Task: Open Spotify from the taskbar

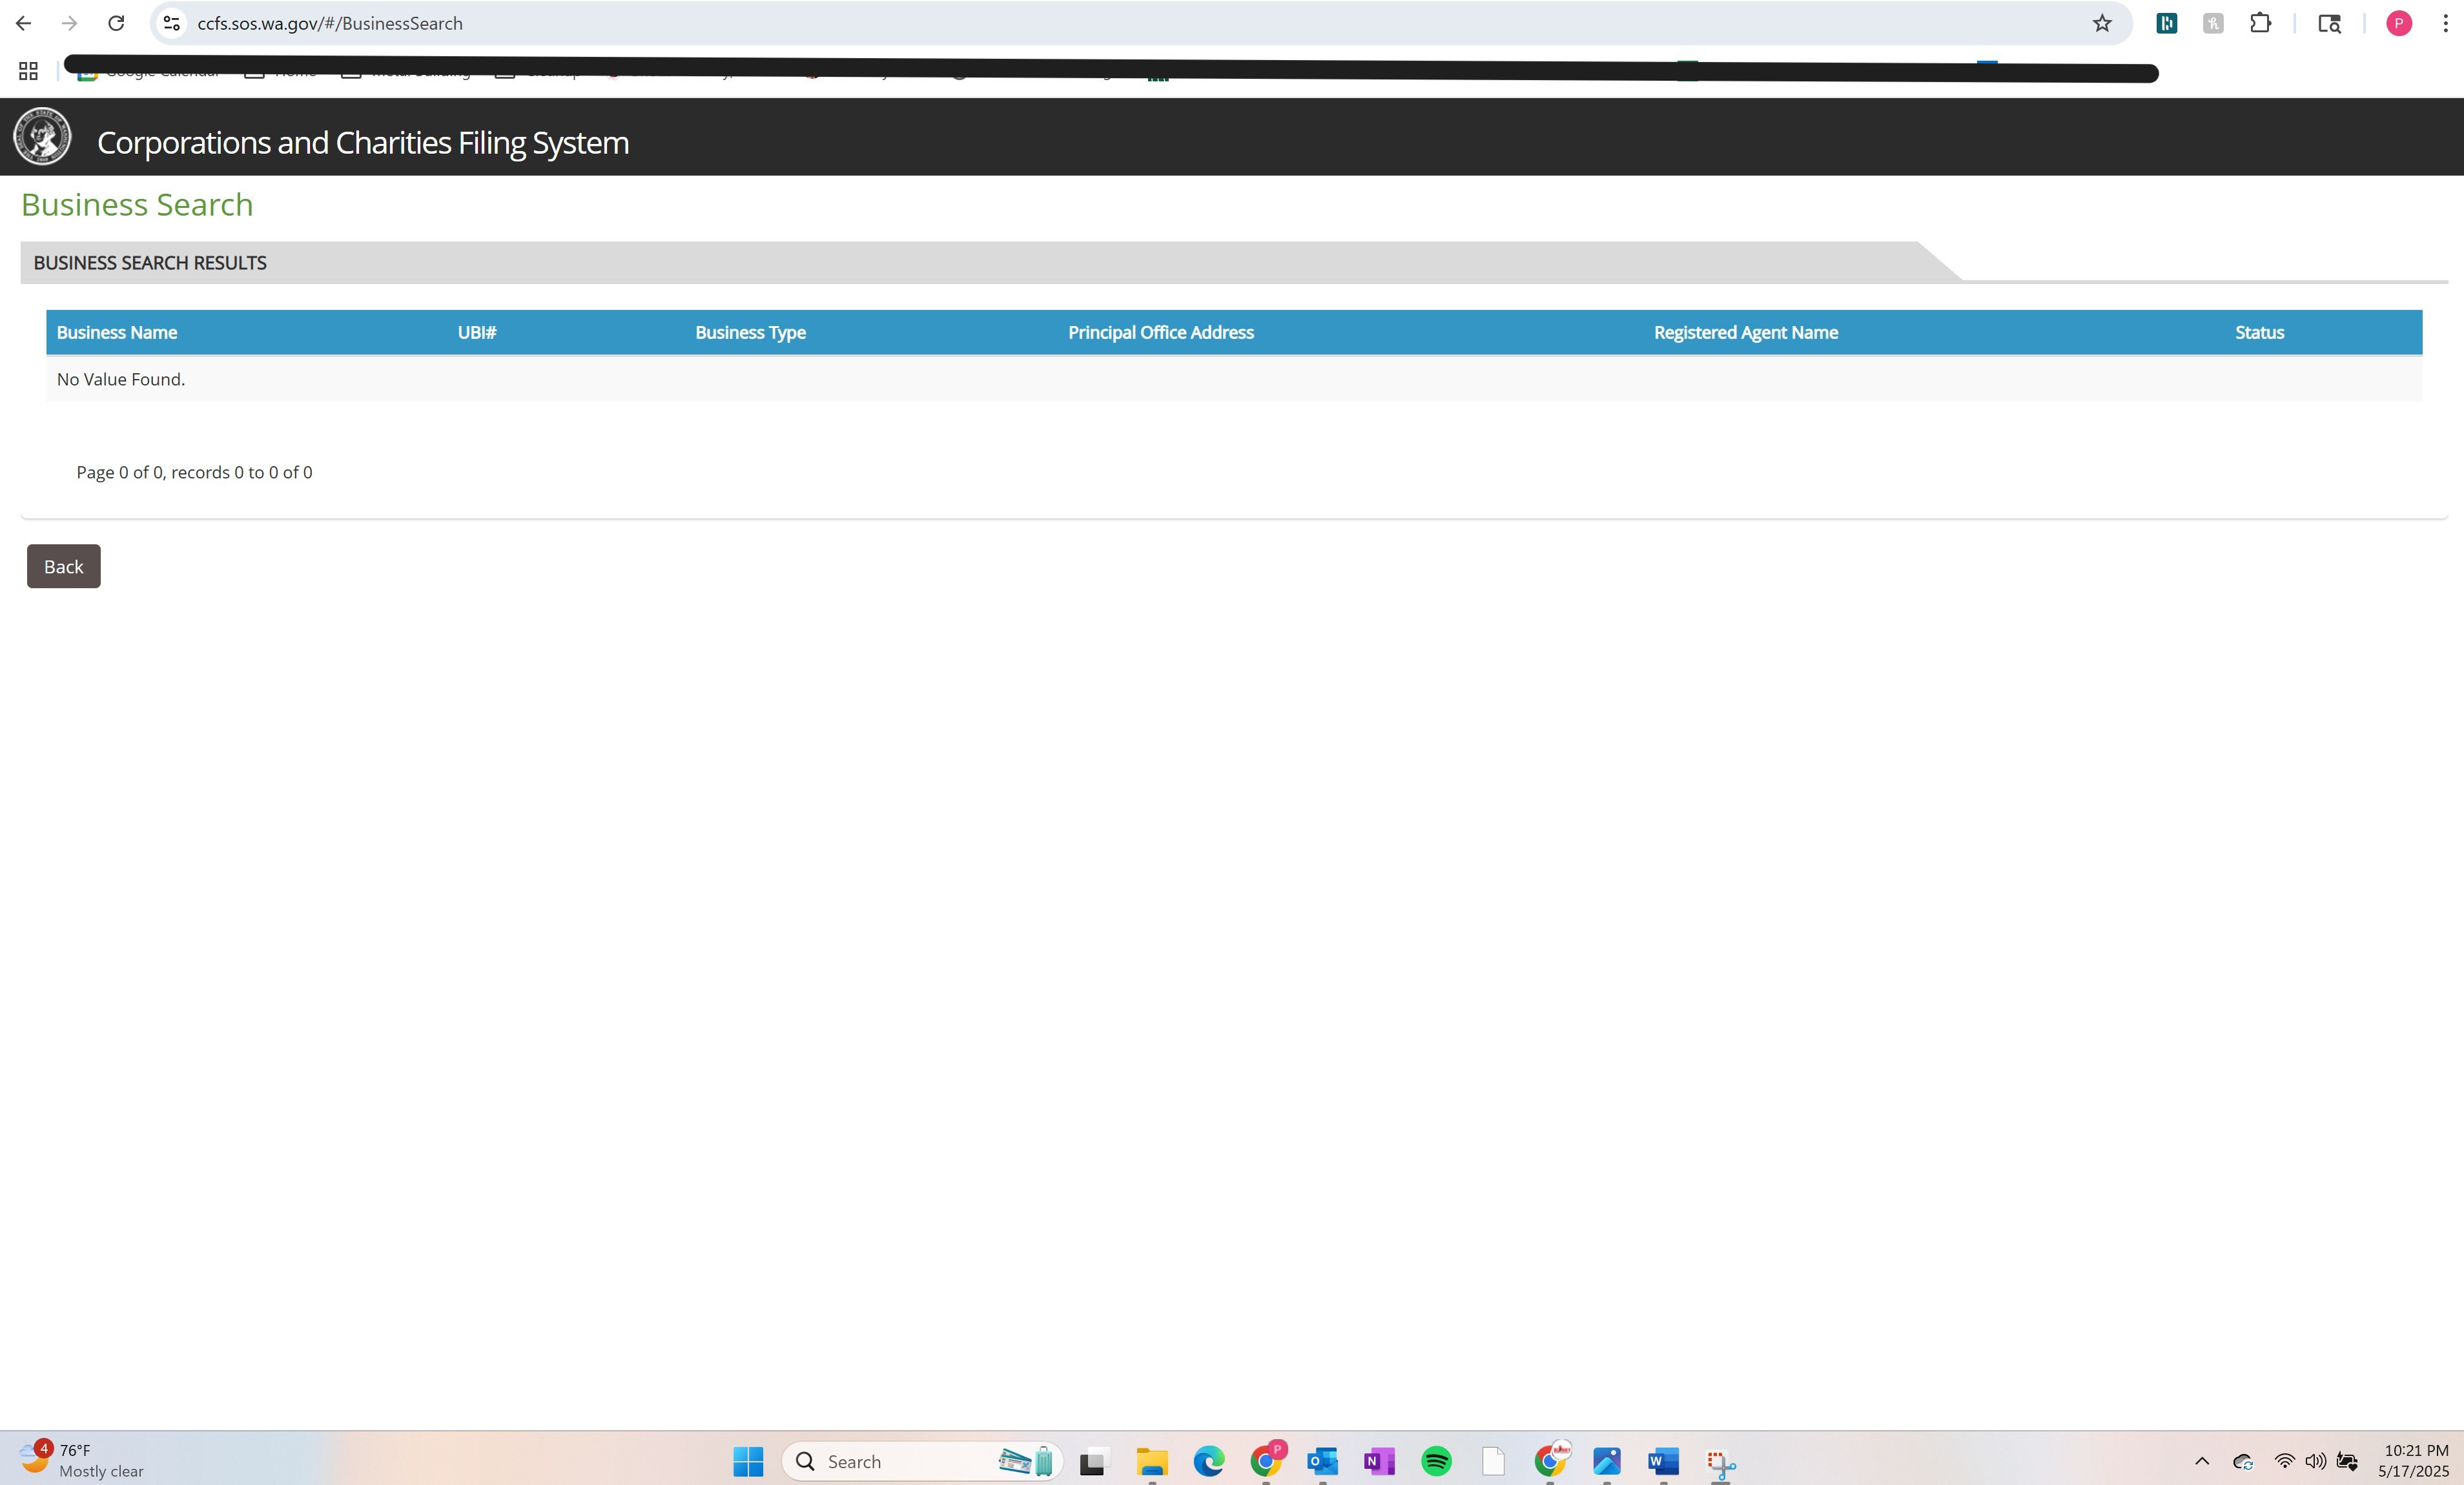Action: click(x=1436, y=1461)
